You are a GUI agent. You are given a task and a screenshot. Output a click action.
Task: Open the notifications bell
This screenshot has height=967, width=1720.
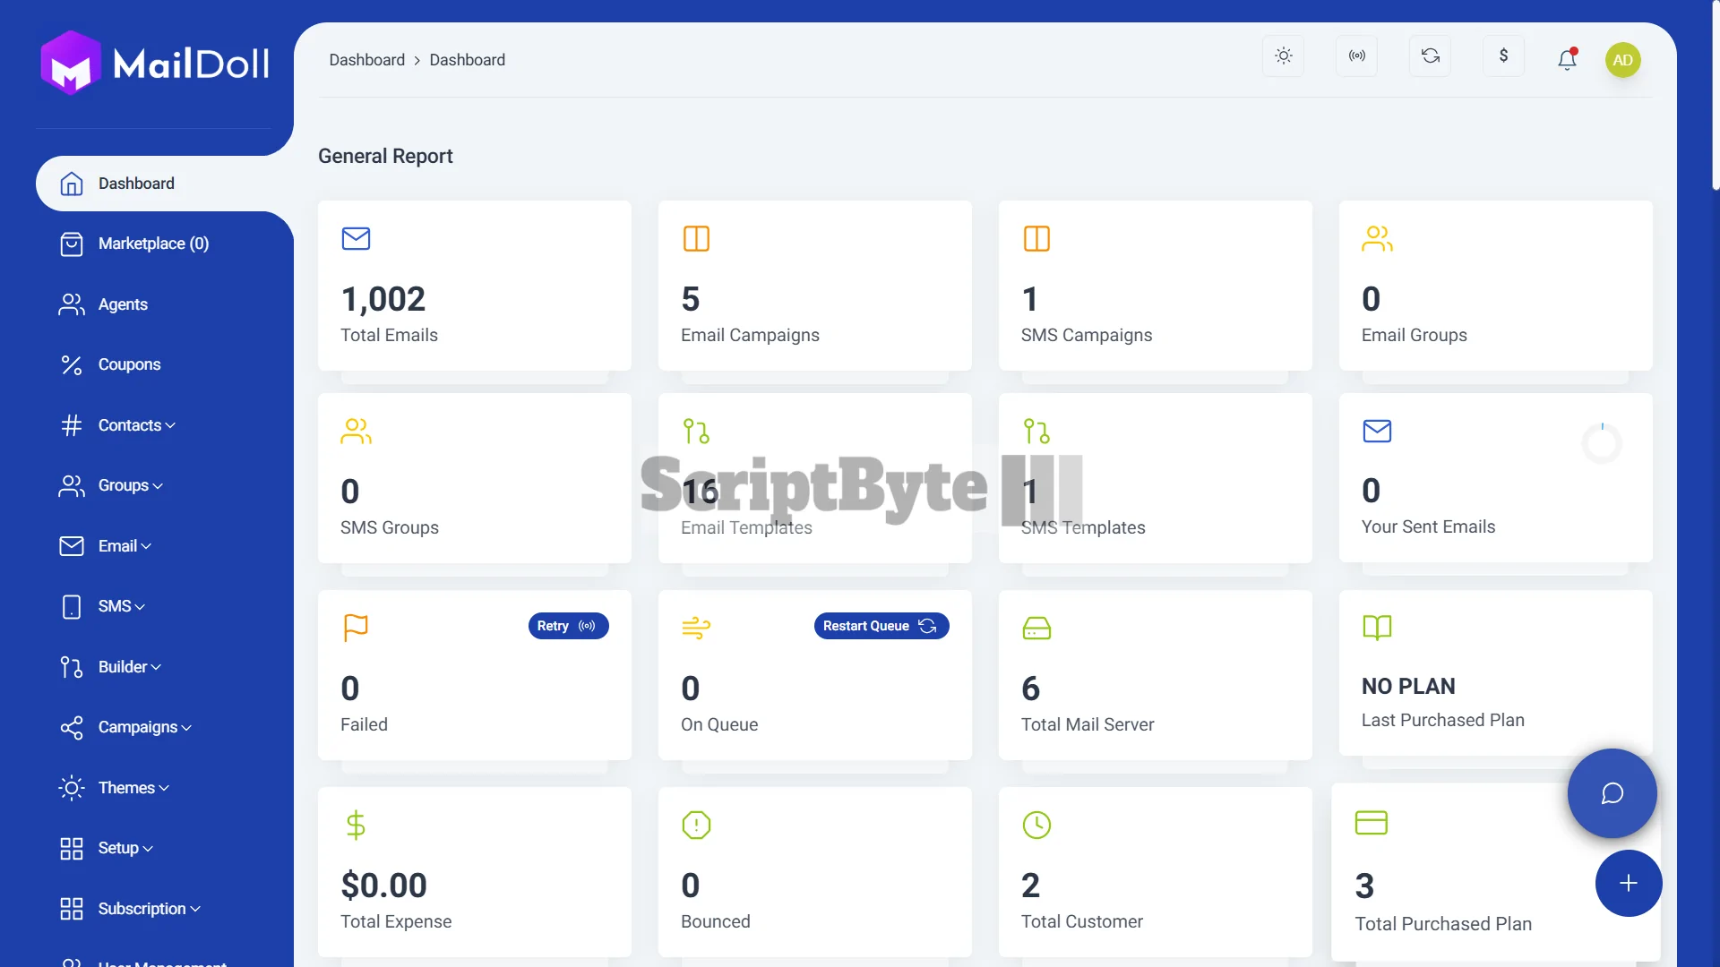coord(1567,60)
